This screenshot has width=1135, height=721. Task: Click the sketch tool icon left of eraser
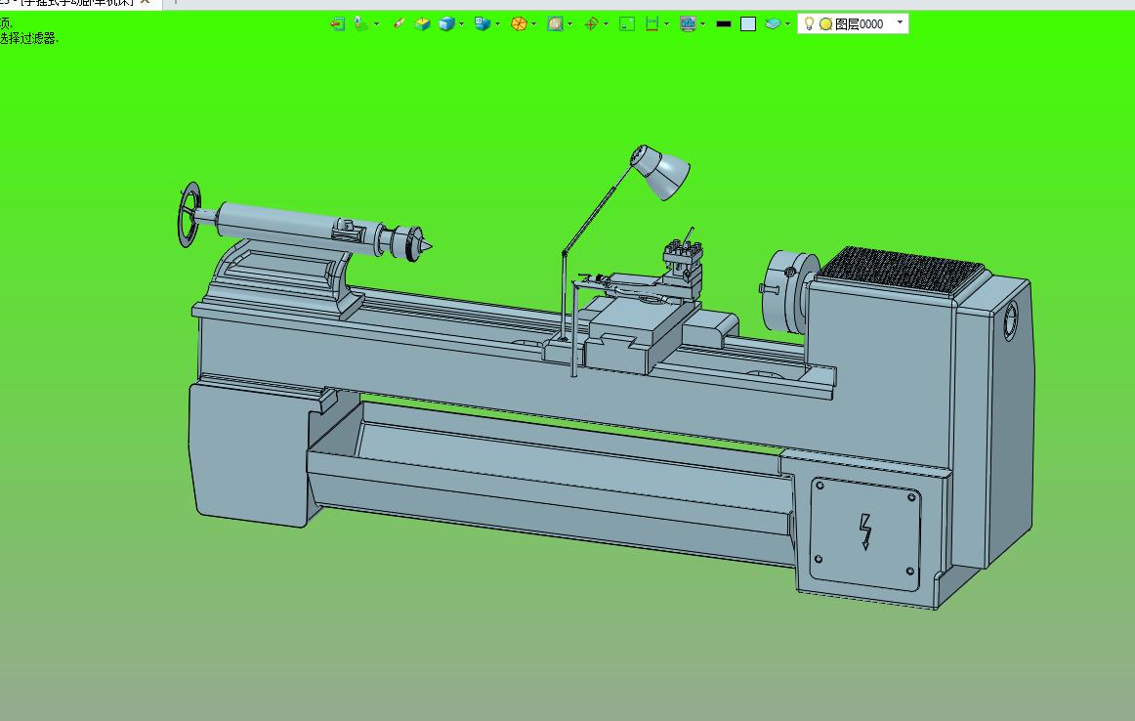pyautogui.click(x=360, y=23)
